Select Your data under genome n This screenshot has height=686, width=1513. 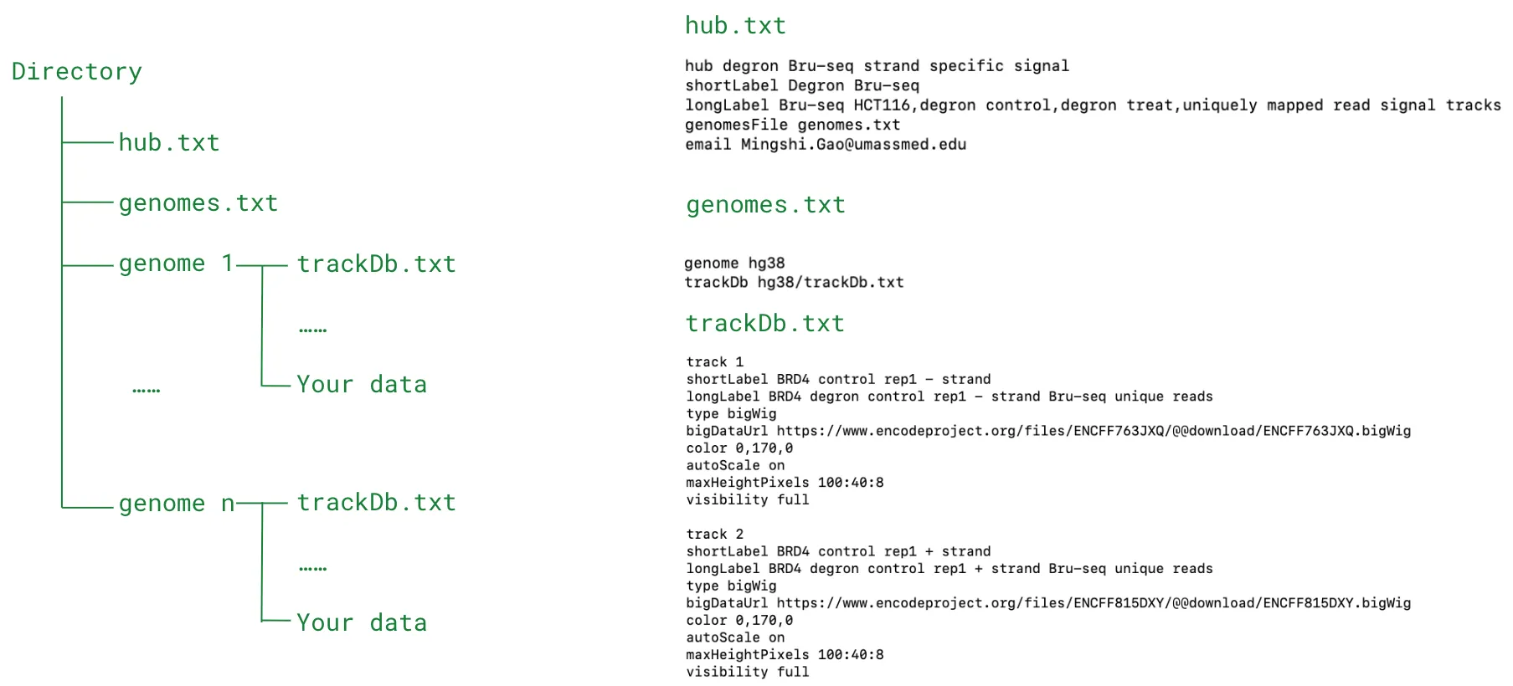362,623
